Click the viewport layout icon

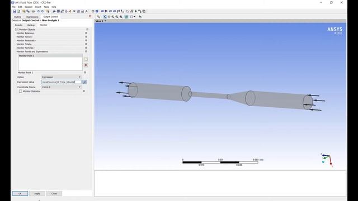(131, 17)
